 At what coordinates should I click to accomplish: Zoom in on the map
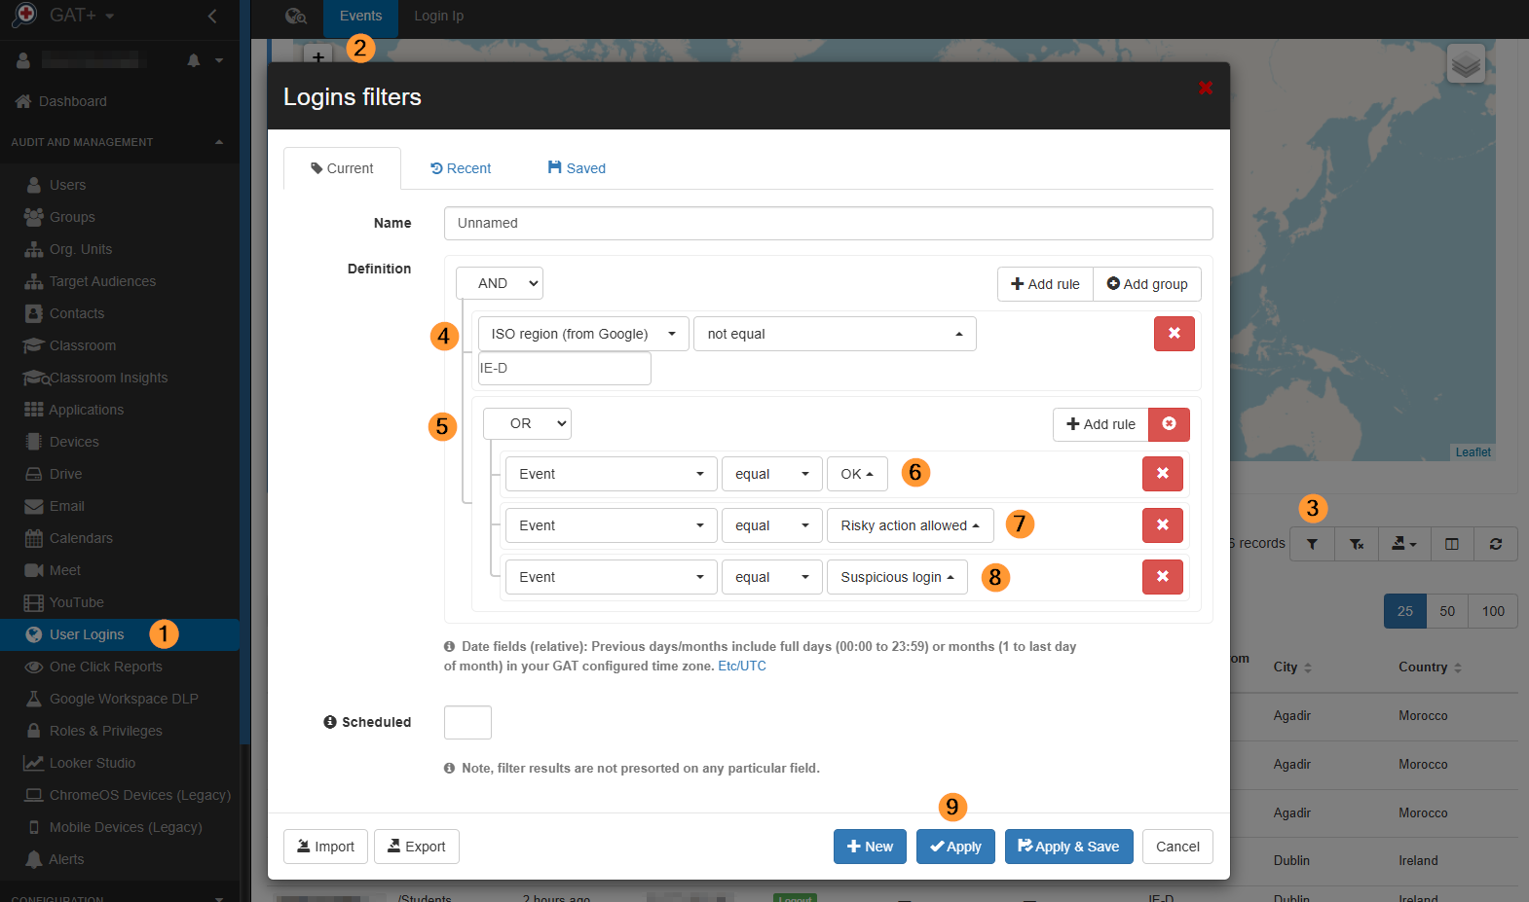pos(318,56)
